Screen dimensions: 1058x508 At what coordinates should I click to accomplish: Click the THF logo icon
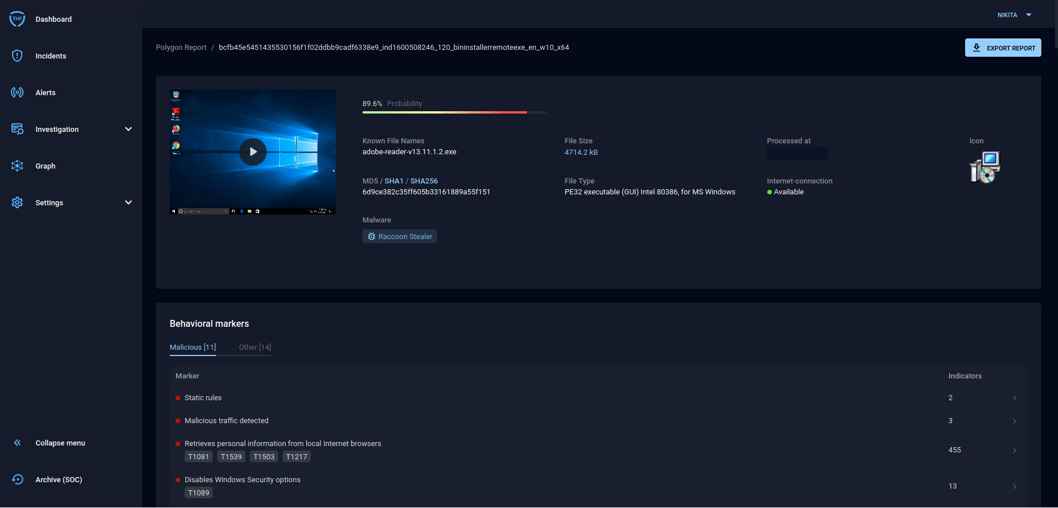click(x=17, y=19)
